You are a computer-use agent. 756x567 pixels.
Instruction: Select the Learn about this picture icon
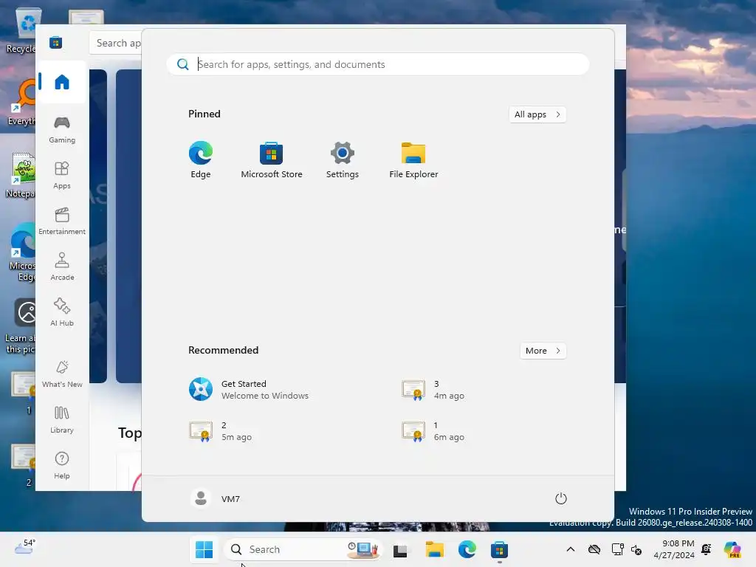click(x=20, y=326)
